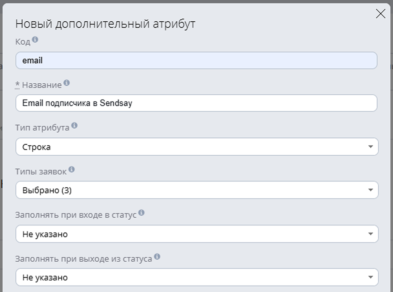
Task: Show hint icon for Заполнять при входе в статус
Action: [141, 213]
